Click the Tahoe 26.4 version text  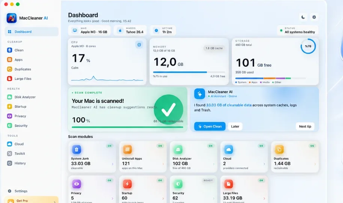pyautogui.click(x=134, y=32)
